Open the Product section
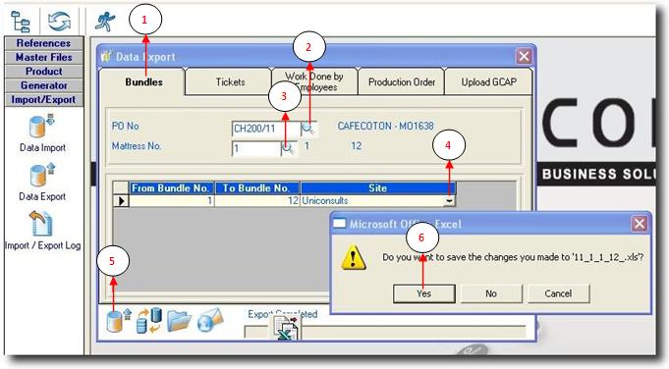 [43, 72]
